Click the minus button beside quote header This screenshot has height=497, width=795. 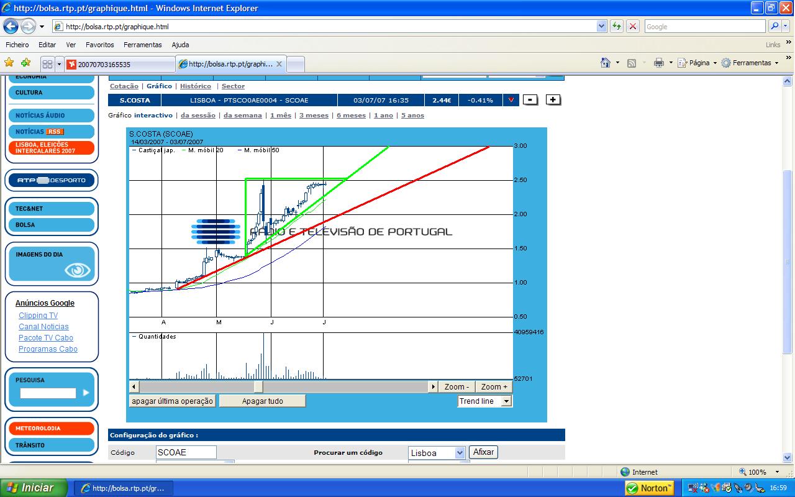pyautogui.click(x=530, y=100)
